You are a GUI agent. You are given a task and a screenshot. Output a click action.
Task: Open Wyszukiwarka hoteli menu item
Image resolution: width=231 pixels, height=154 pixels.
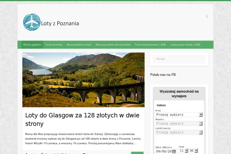click(x=79, y=45)
